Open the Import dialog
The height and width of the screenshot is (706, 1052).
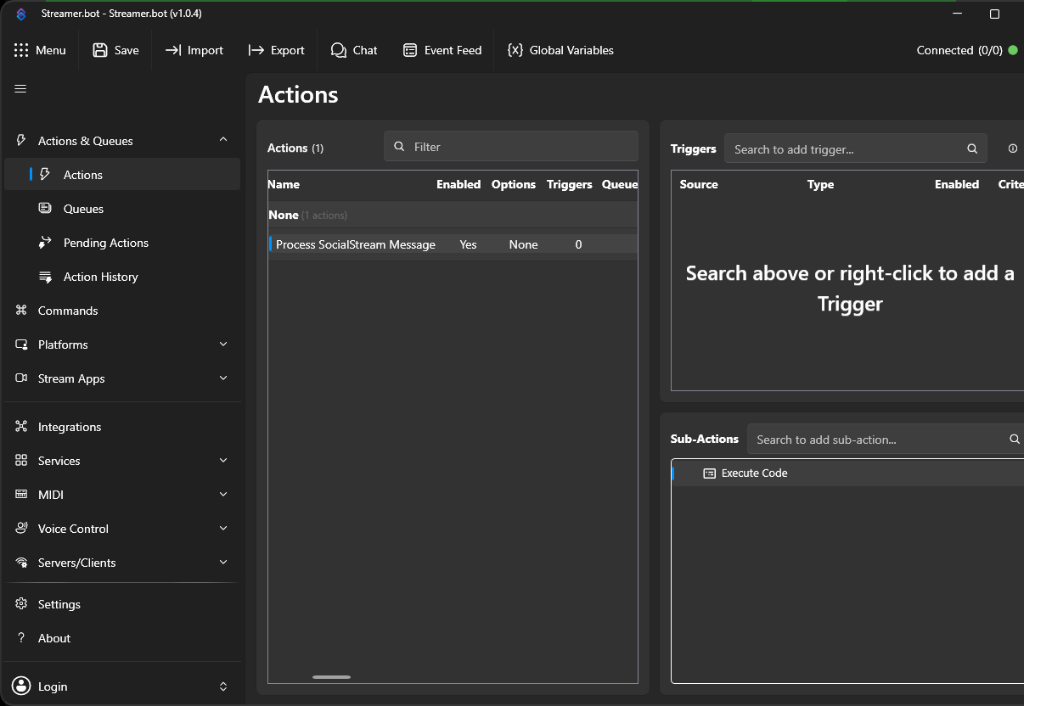pos(194,50)
